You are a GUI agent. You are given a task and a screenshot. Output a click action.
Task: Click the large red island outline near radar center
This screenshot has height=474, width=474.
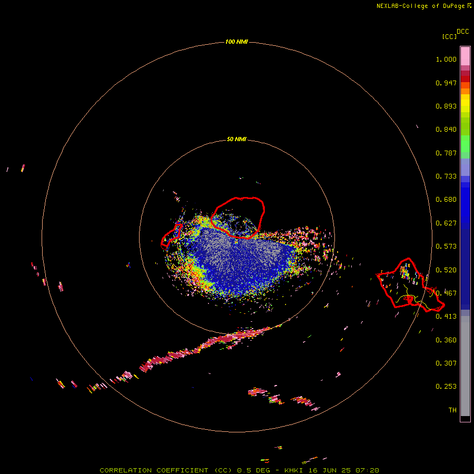coord(238,218)
